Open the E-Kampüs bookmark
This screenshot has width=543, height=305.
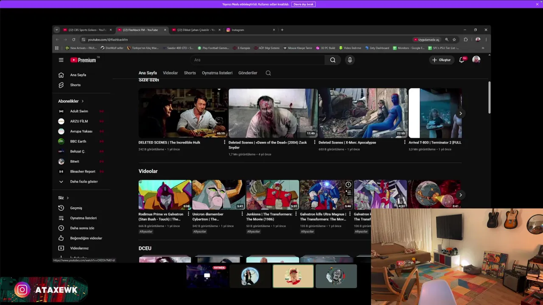242,48
